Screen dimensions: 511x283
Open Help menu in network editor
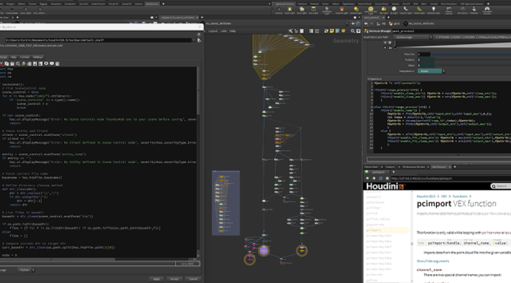(233, 31)
